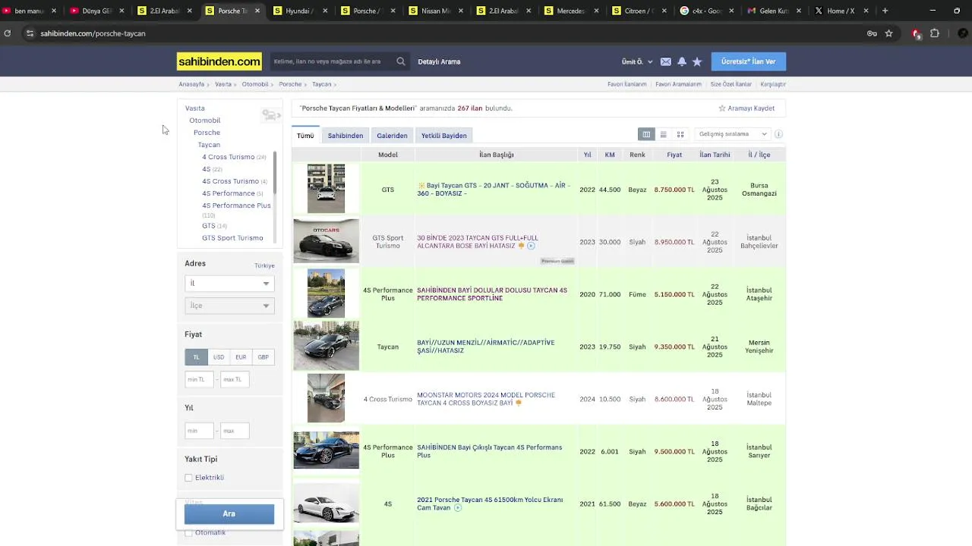Sort by KM column header

tap(610, 155)
